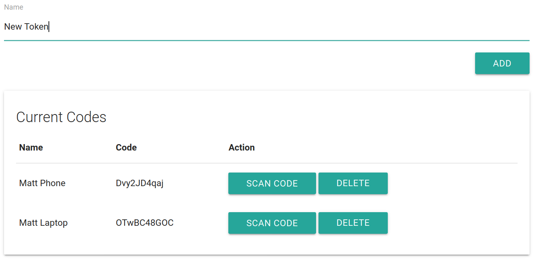Delete the Matt Laptop token
This screenshot has width=540, height=267.
tap(353, 223)
